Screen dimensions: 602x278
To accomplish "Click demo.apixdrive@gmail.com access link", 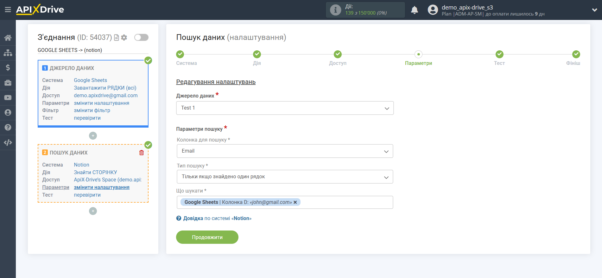I will (106, 96).
